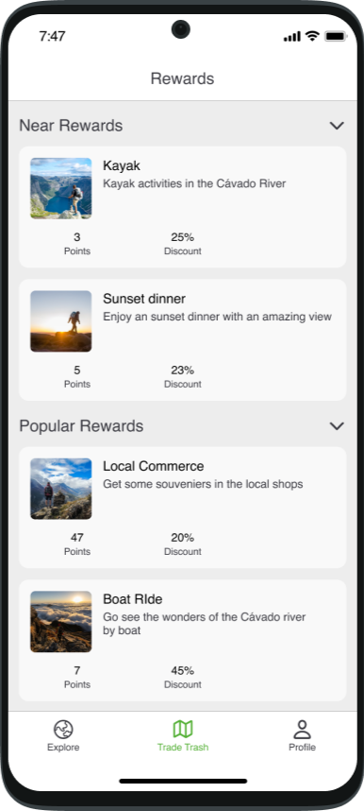Image resolution: width=364 pixels, height=811 pixels.
Task: Tap the Trade Trash map icon
Action: tap(183, 730)
